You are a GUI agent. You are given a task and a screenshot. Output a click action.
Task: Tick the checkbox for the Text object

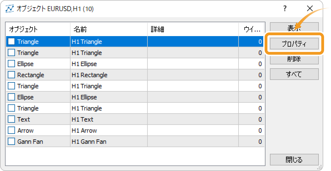[11, 119]
